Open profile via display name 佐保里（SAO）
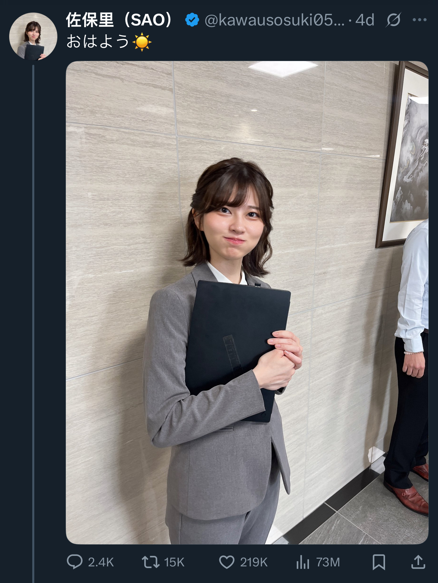Image resolution: width=438 pixels, height=583 pixels. pos(119,20)
